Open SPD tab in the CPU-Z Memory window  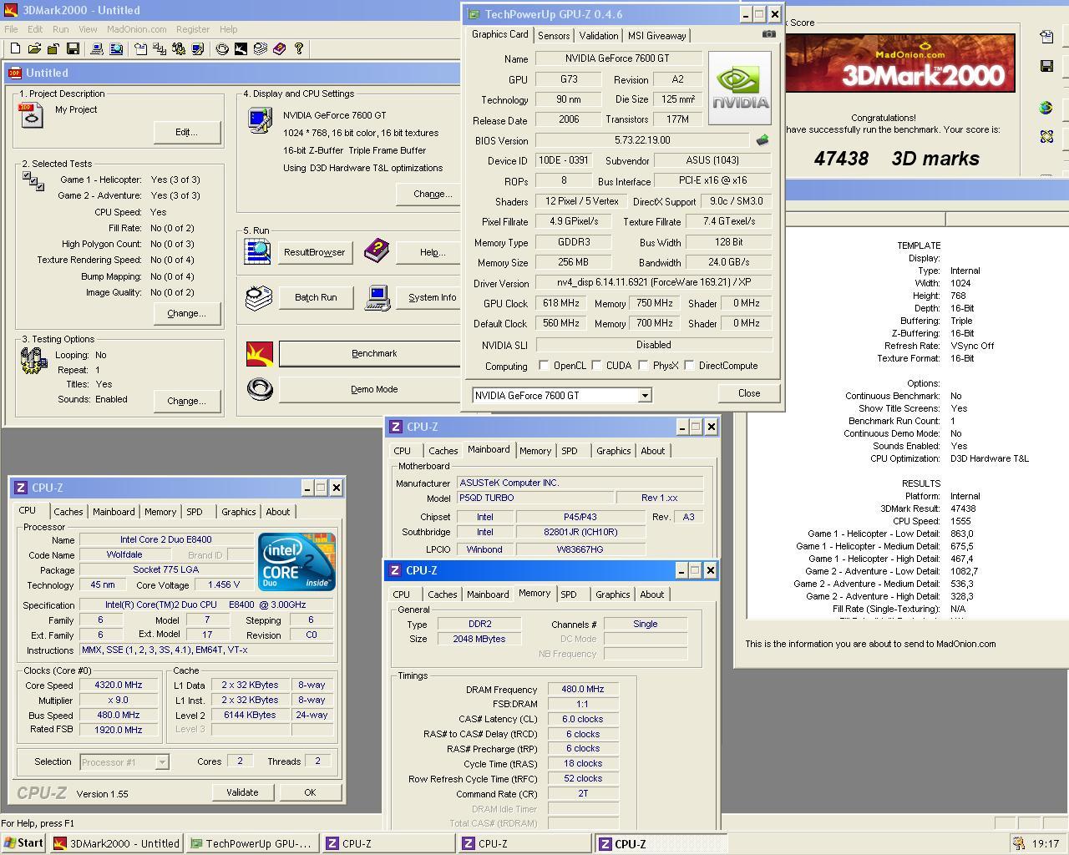569,594
